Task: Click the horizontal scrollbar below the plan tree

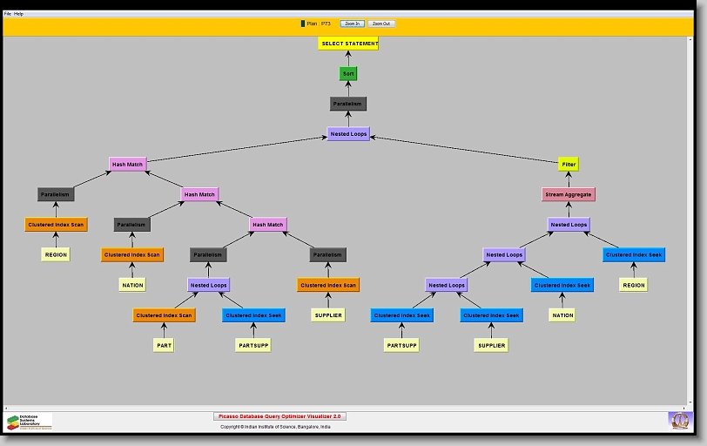Action: (348, 407)
